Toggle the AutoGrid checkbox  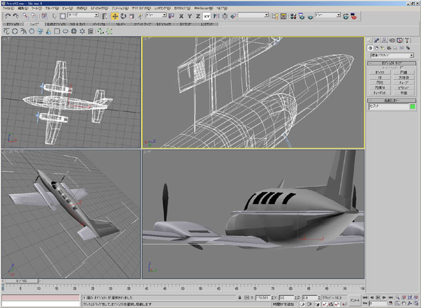pos(402,68)
